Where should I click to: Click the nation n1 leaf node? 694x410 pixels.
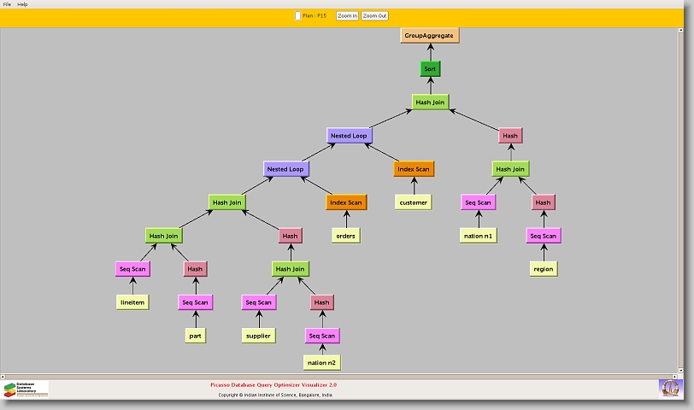[x=478, y=235]
